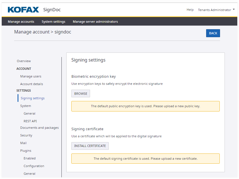Image resolution: width=239 pixels, height=179 pixels.
Task: Select the Manage accounts menu
Action: (21, 22)
